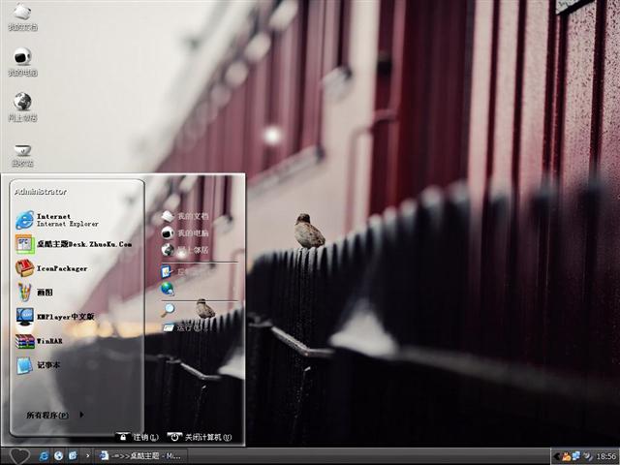Click magnifier search icon in Start menu
Viewport: 620px width, 465px height.
pos(168,310)
